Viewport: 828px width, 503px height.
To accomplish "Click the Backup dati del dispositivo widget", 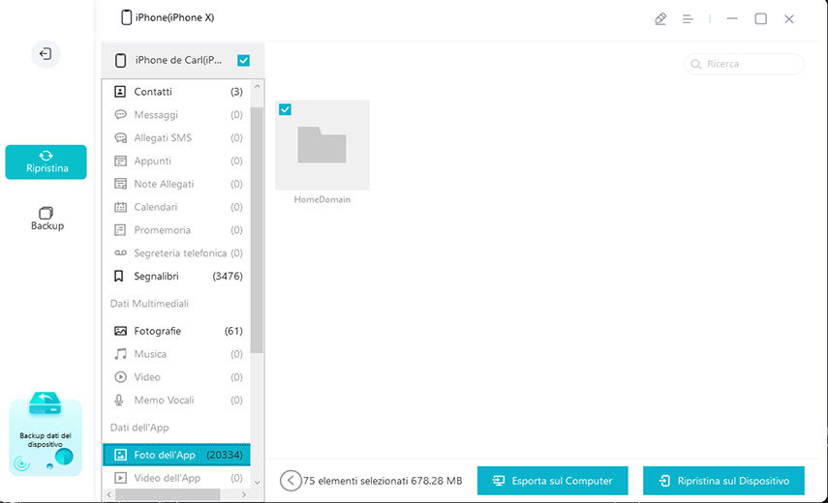I will click(46, 436).
